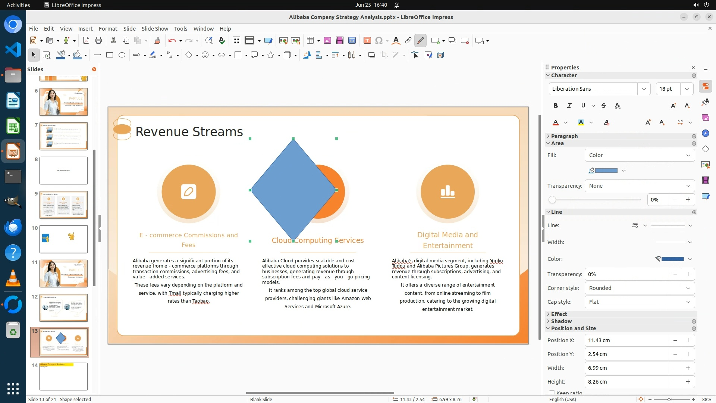
Task: Select the Ellipse drawing tool
Action: point(122,55)
